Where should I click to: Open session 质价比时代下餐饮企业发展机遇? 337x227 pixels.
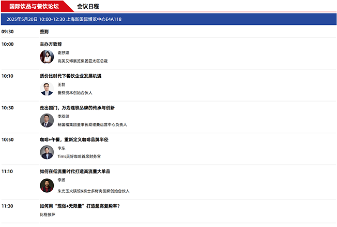pos(70,76)
